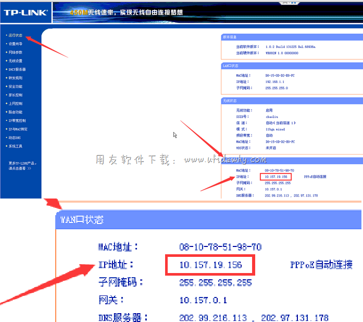The width and height of the screenshot is (363, 322).
Task: Click WDS状态 value 未开启
Action: [271, 148]
